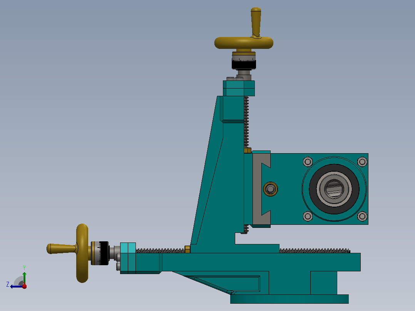
Task: Select the upper-right hex bolt on spindle flange
Action: pyautogui.click(x=362, y=161)
